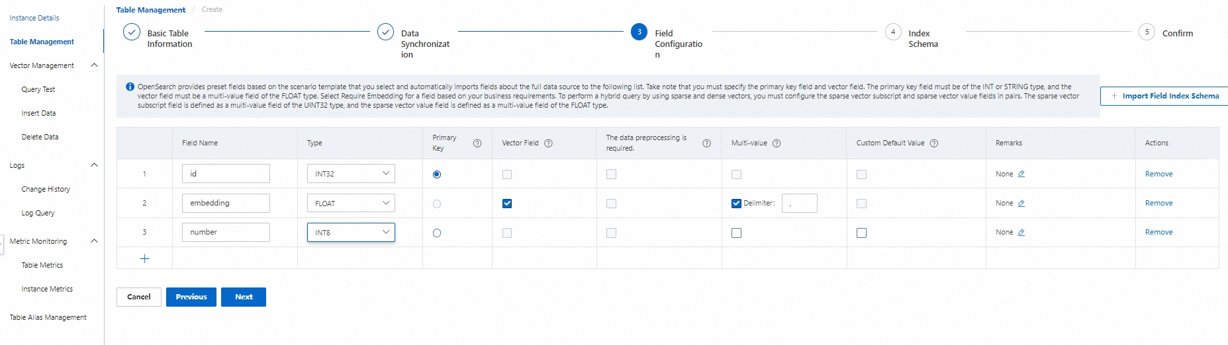
Task: Select number as the primary key
Action: pyautogui.click(x=437, y=233)
